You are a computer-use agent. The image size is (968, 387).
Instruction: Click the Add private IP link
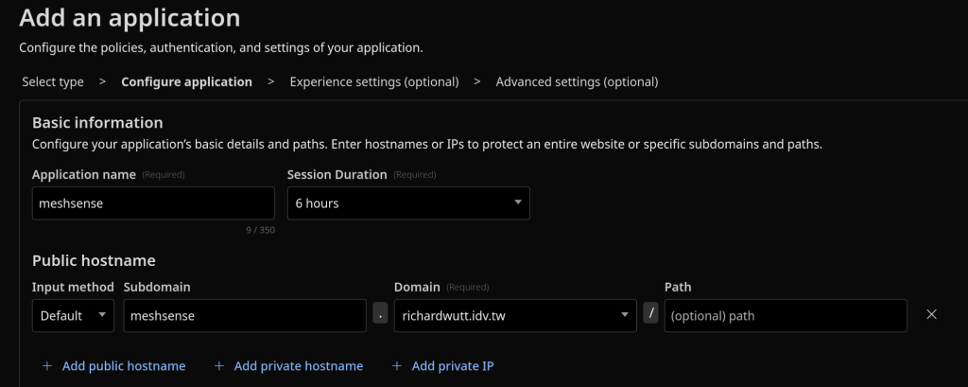click(453, 366)
